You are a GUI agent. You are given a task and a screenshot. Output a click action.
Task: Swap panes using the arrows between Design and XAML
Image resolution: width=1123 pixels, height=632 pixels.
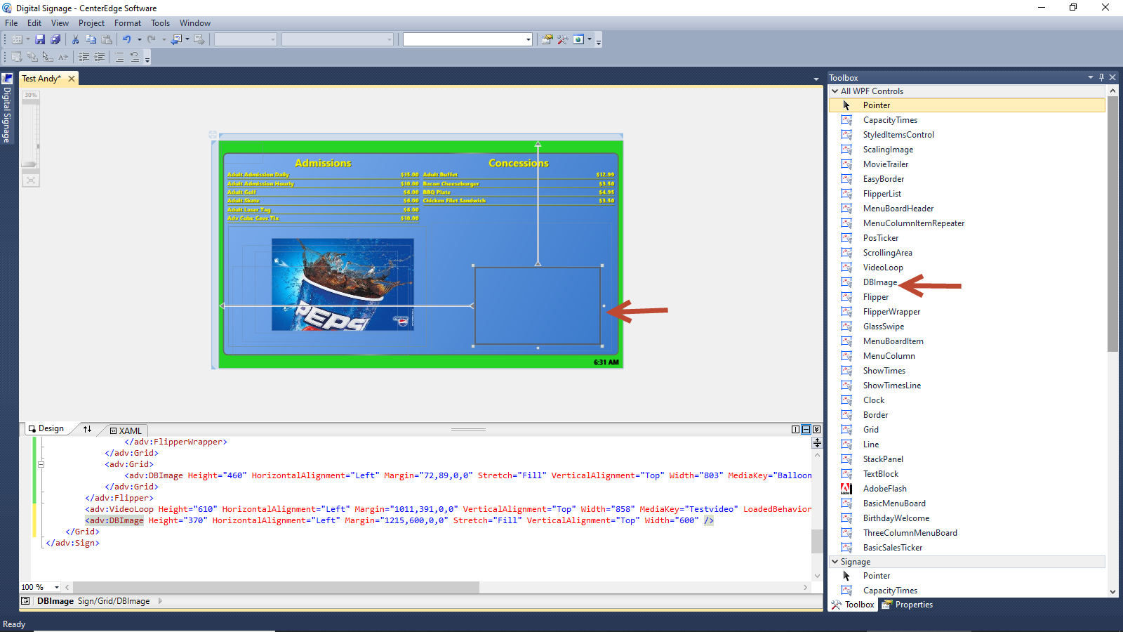click(87, 429)
